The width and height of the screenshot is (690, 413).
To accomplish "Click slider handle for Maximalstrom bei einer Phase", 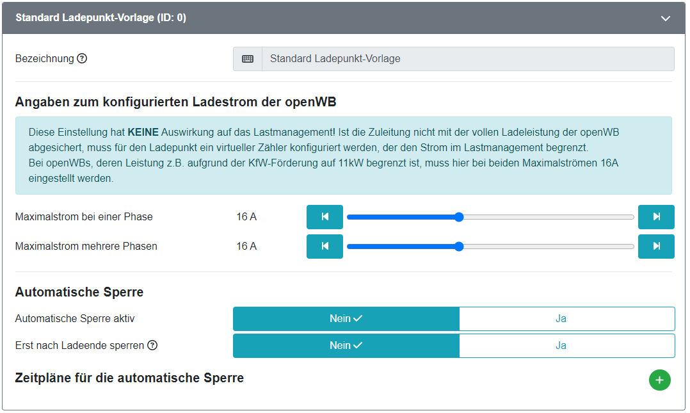I will pos(459,217).
